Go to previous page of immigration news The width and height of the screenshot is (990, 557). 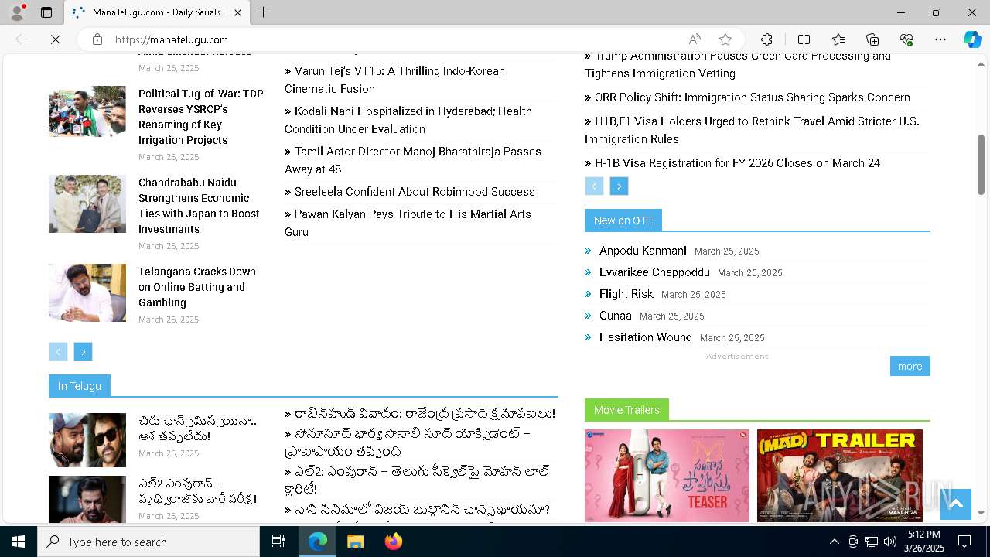click(x=594, y=186)
